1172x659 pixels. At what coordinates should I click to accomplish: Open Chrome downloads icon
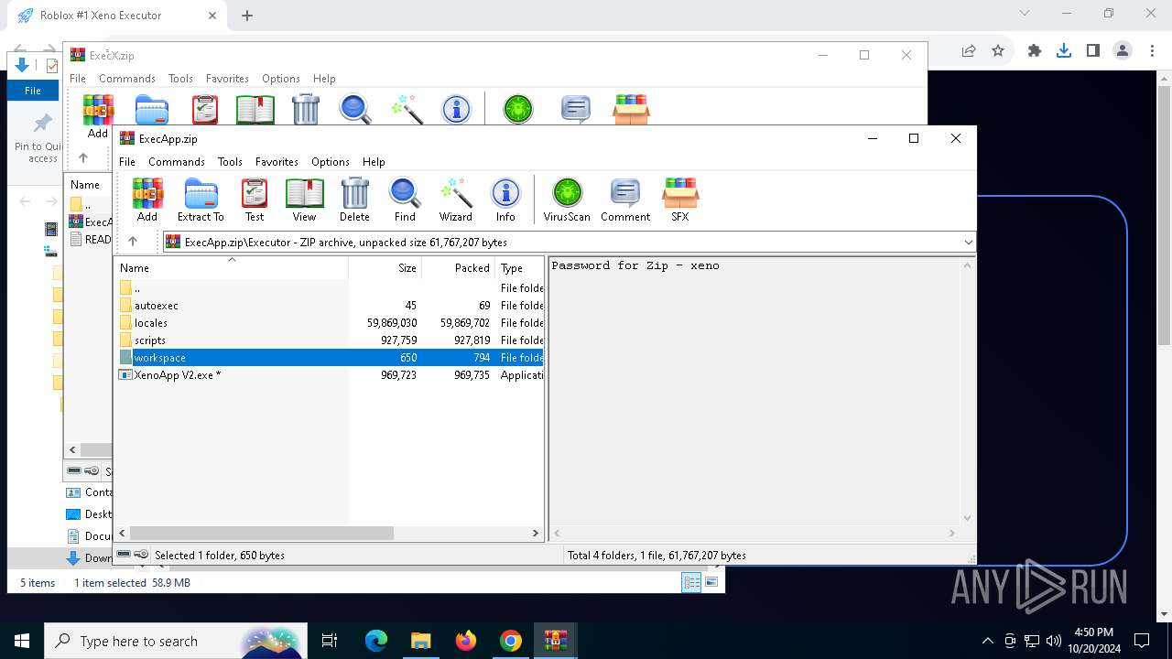[1064, 51]
